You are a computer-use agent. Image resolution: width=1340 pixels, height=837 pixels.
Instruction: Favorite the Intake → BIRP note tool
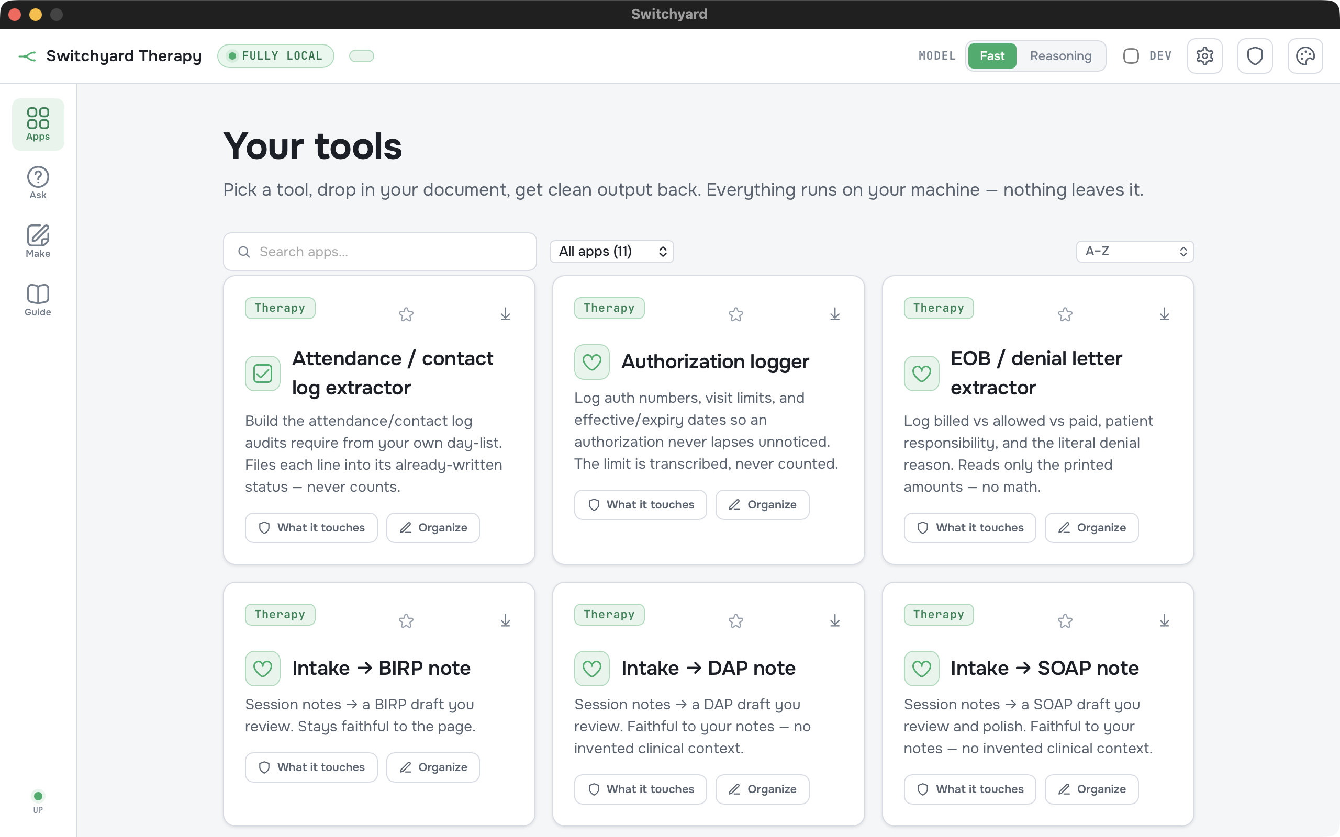[x=406, y=621]
